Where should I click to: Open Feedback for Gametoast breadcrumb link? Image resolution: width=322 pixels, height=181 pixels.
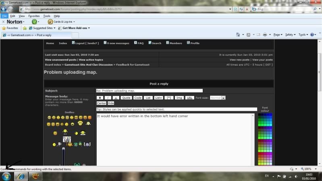(x=133, y=65)
